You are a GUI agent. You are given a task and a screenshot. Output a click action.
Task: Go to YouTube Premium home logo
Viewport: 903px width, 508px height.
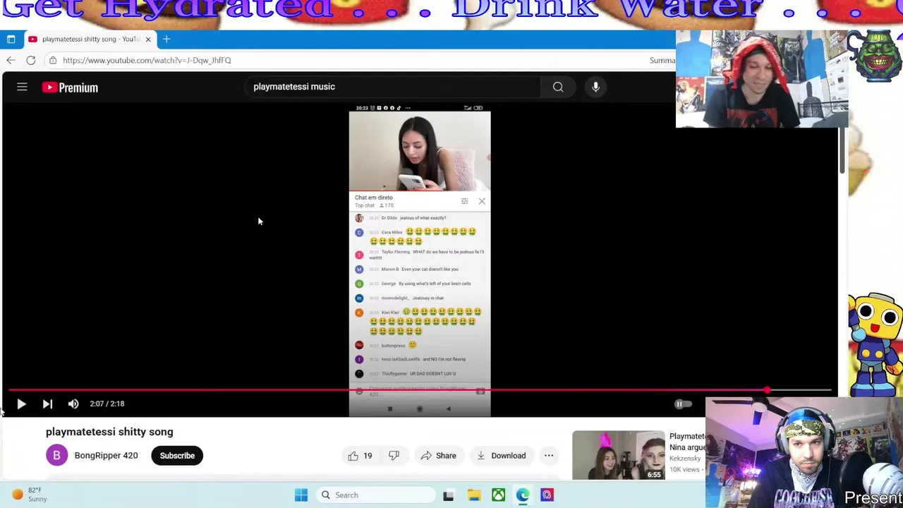click(70, 87)
